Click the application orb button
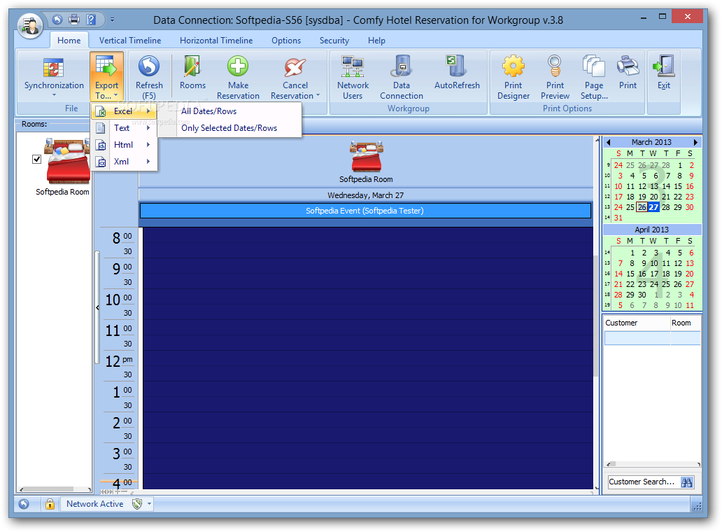 click(x=30, y=25)
